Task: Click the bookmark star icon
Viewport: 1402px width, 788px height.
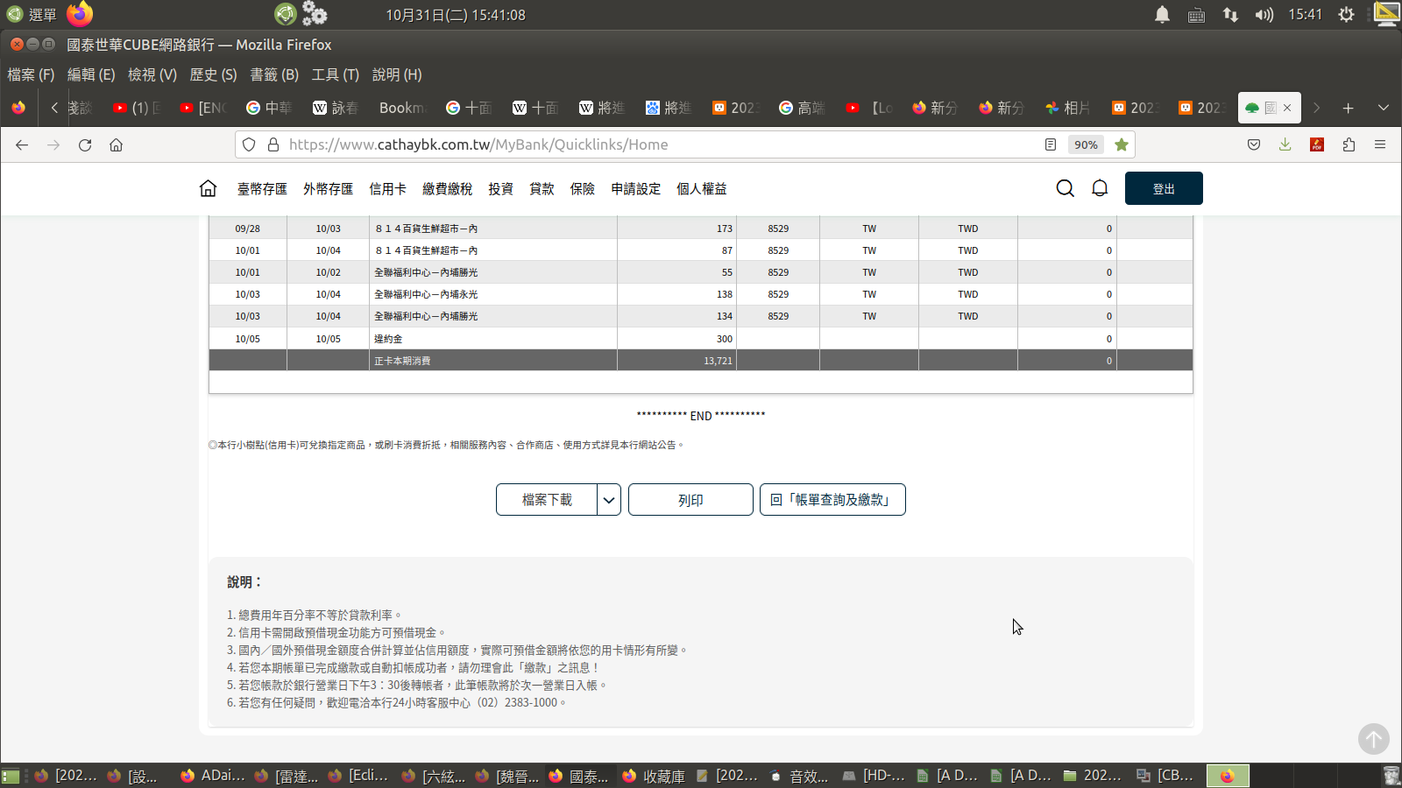Action: (x=1121, y=144)
